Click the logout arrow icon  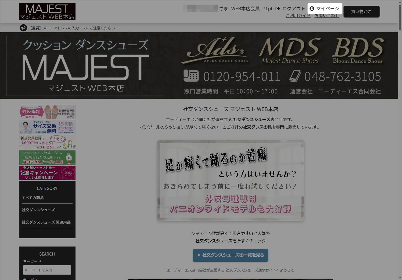click(x=278, y=9)
